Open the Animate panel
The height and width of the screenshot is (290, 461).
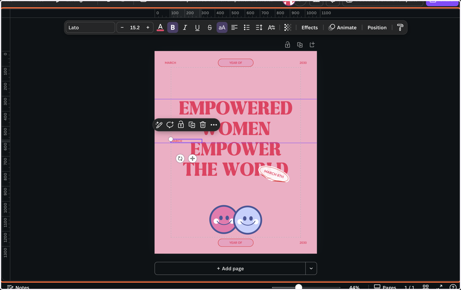click(343, 28)
